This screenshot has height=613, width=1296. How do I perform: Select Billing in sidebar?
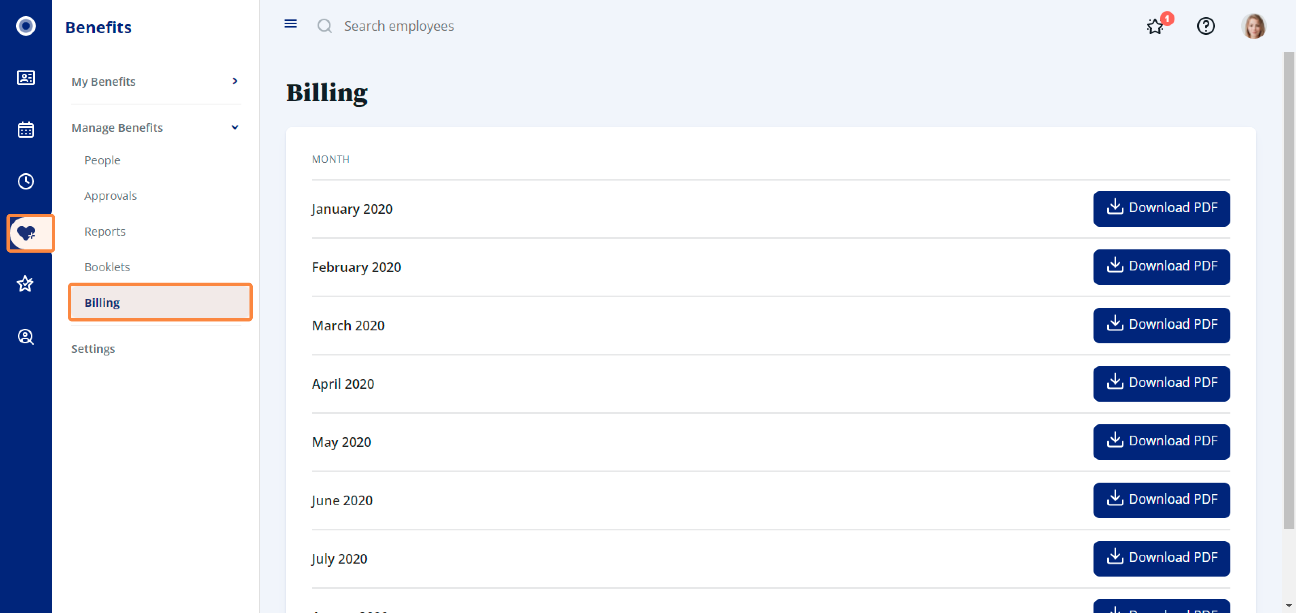pyautogui.click(x=160, y=302)
